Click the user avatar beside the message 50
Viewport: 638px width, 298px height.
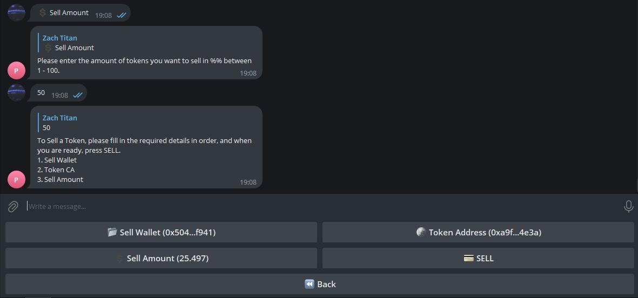tap(16, 92)
